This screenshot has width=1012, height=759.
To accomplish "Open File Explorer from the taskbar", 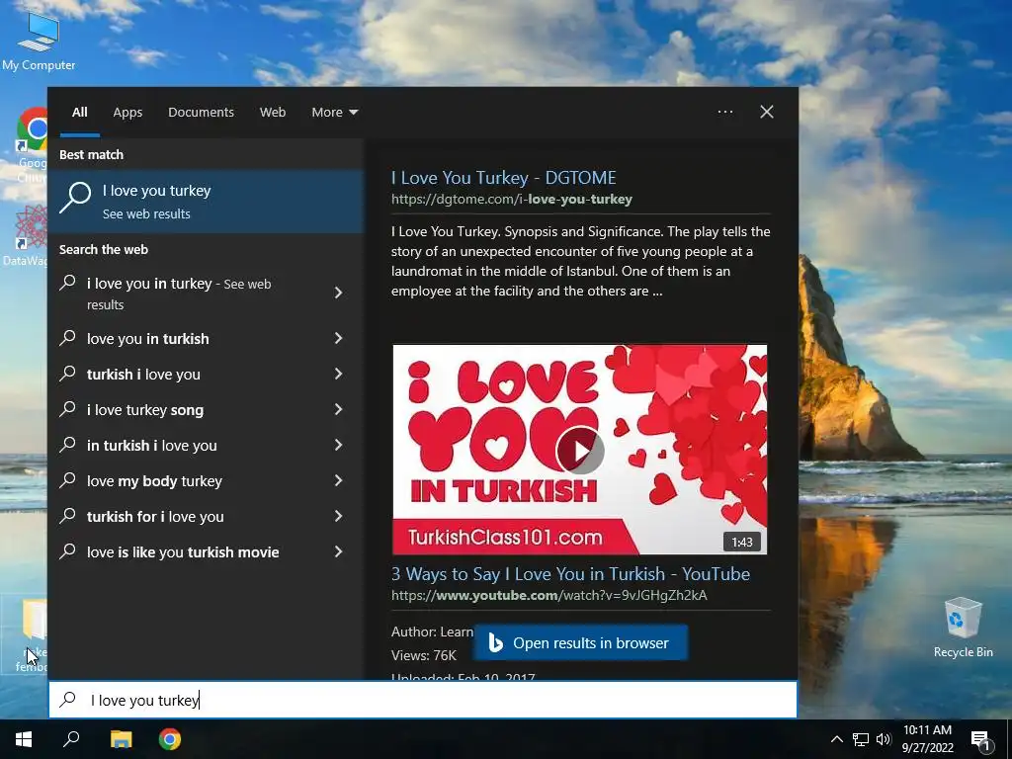I will coord(121,739).
